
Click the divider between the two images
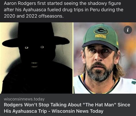pyautogui.click(x=73, y=58)
